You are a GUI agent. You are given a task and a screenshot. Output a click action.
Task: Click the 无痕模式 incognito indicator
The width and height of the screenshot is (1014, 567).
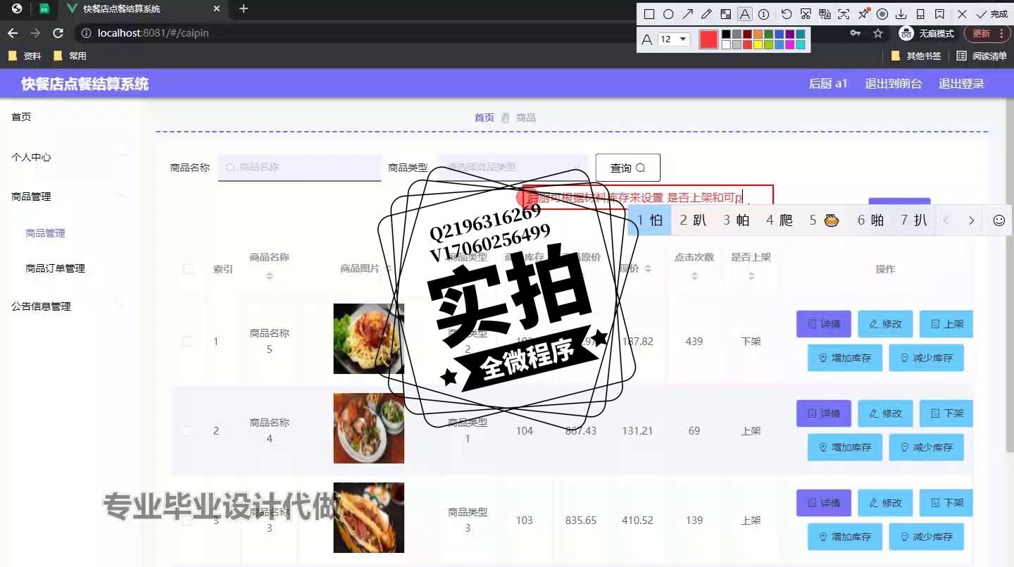click(x=926, y=33)
